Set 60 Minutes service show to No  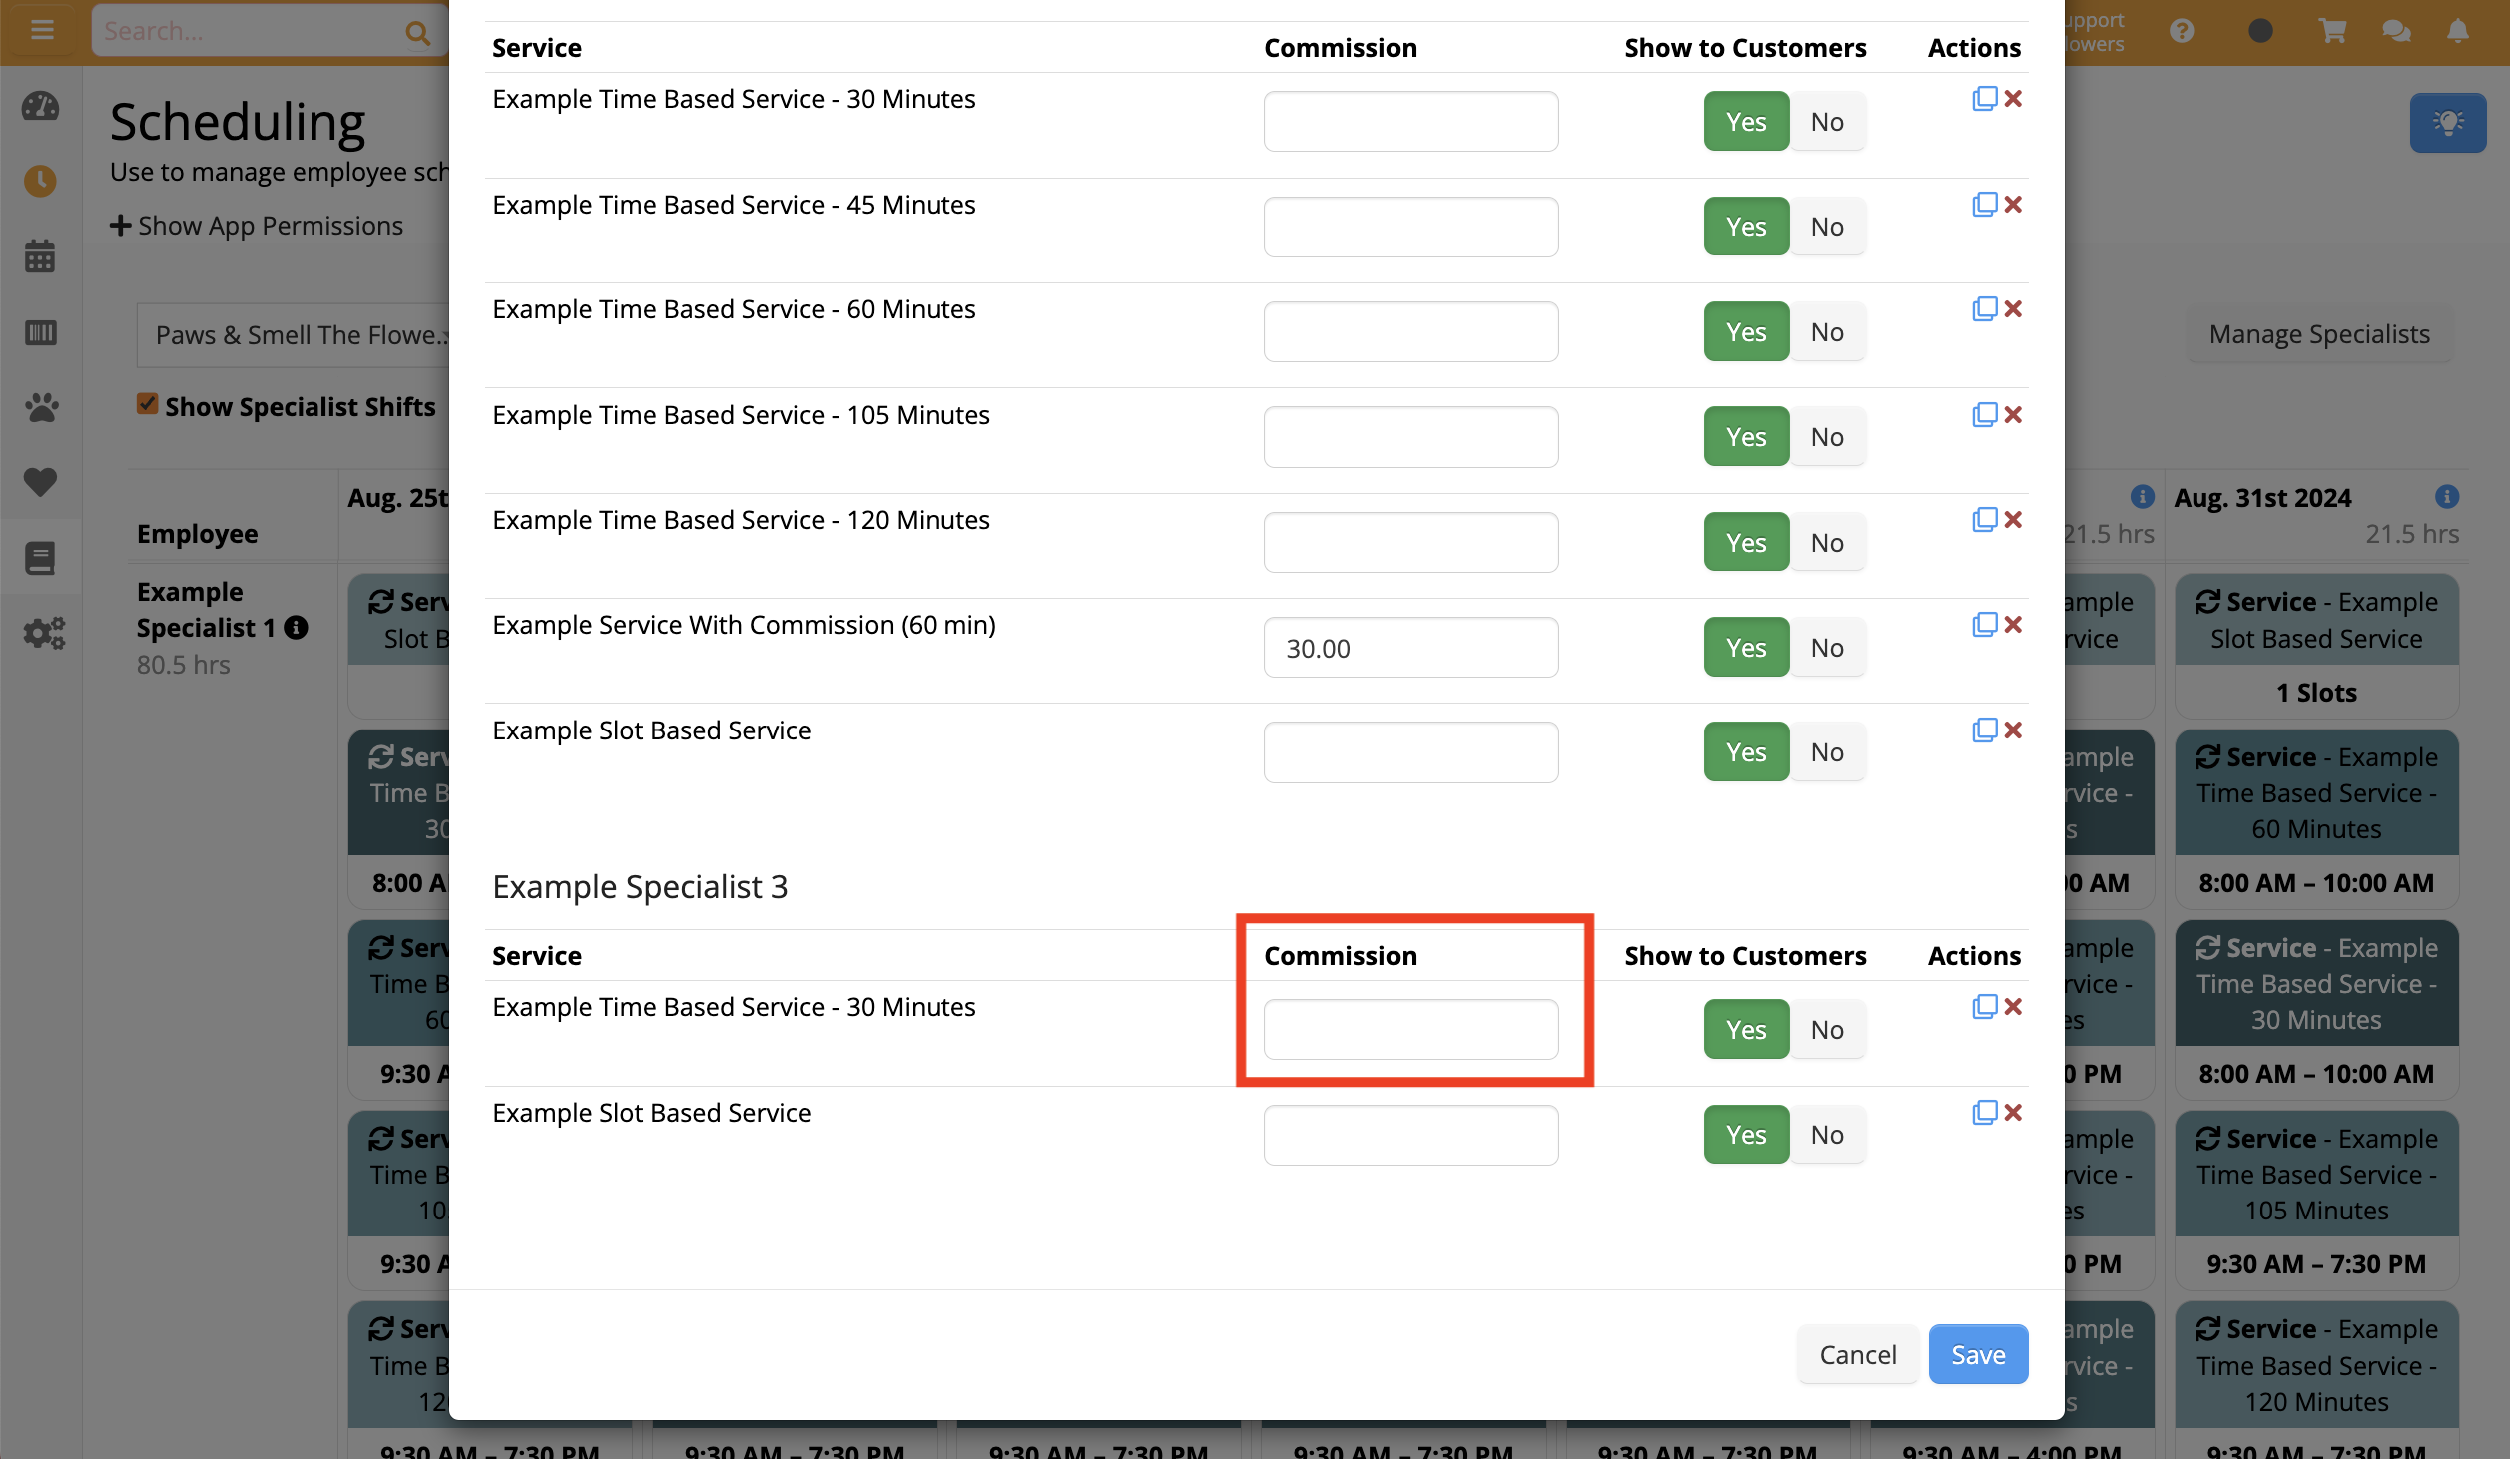pyautogui.click(x=1827, y=332)
